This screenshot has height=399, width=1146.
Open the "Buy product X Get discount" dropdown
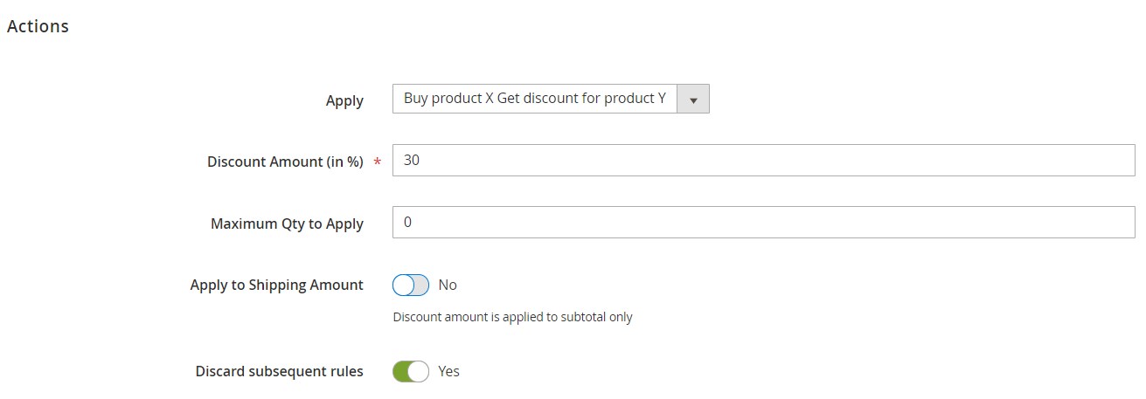pos(535,100)
